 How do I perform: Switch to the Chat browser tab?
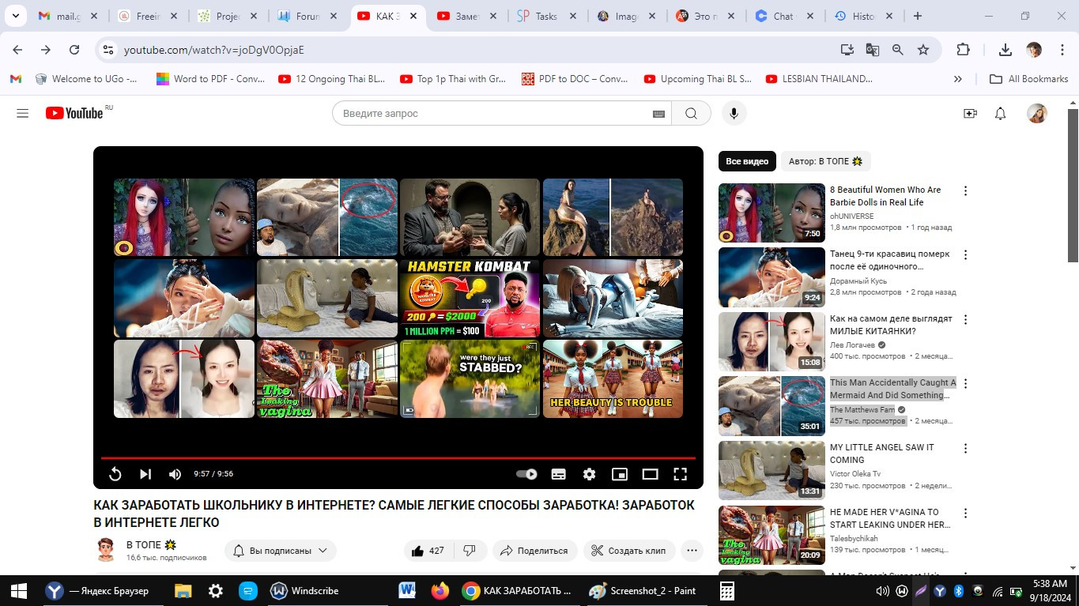(x=783, y=16)
